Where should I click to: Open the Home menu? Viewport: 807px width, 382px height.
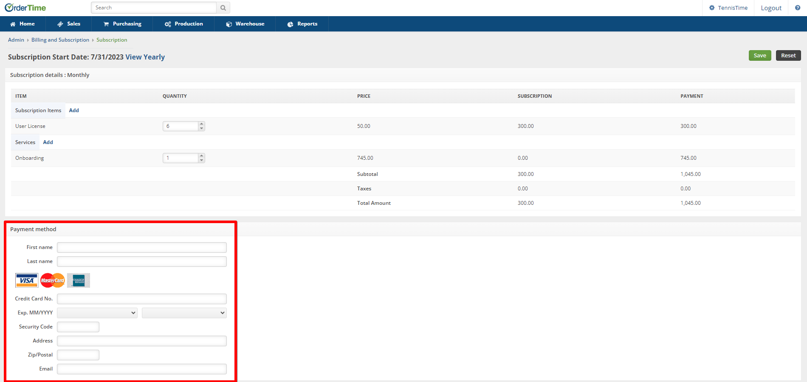tap(23, 24)
